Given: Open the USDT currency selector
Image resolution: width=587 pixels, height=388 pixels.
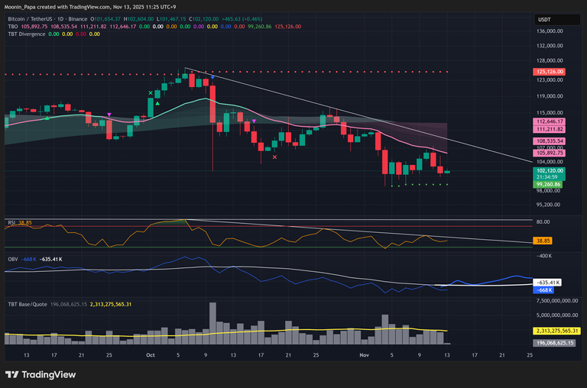Looking at the screenshot, I should 544,18.
